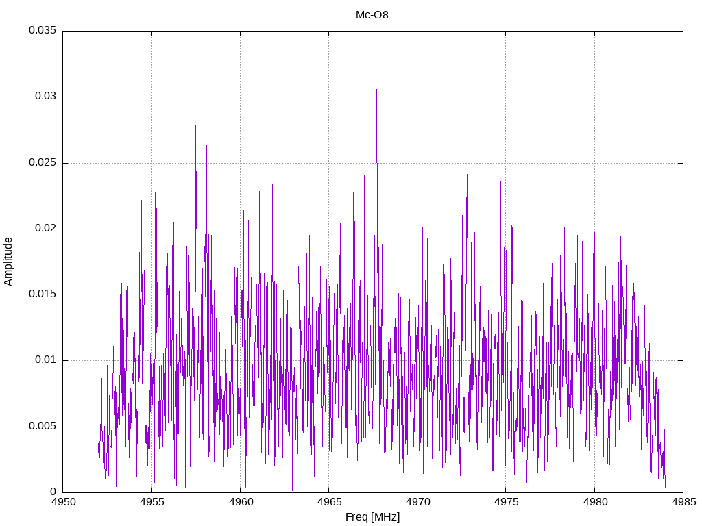Click the 4950 x-axis tick label
702x526 pixels.
click(63, 503)
